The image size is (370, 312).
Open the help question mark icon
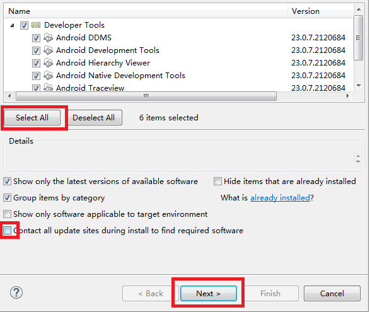point(16,292)
